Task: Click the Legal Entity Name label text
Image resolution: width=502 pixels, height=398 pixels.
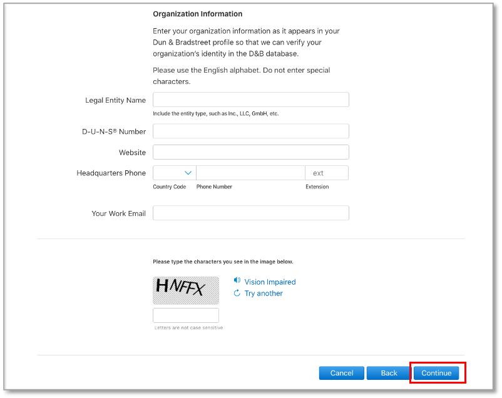Action: click(115, 100)
